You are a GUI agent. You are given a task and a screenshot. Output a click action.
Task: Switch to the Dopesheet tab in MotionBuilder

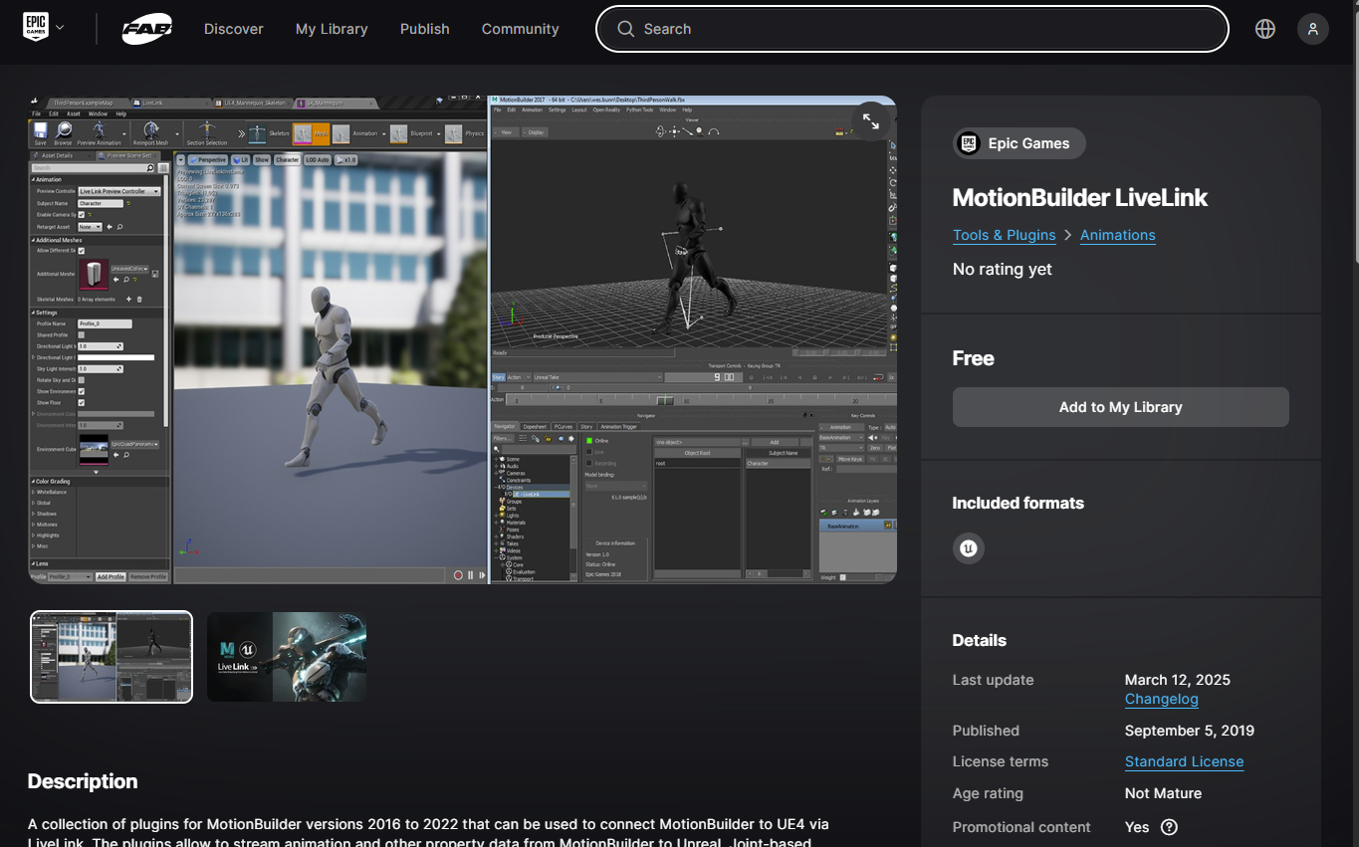click(535, 426)
